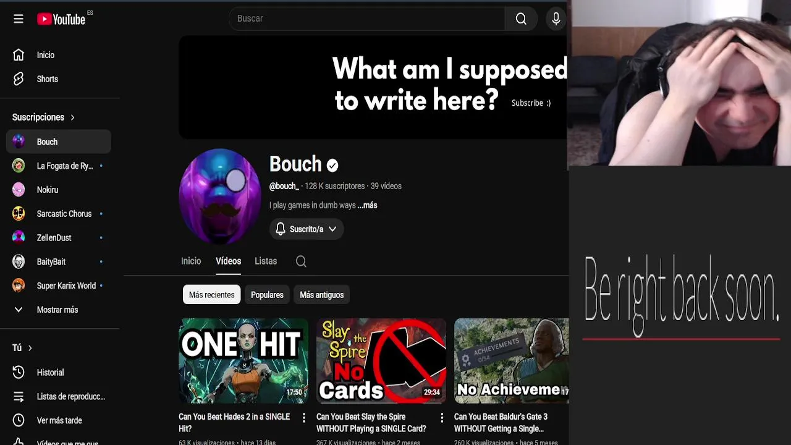Screen dimensions: 791x445
Task: Select Más antiguos filter chip
Action: [x=321, y=295]
